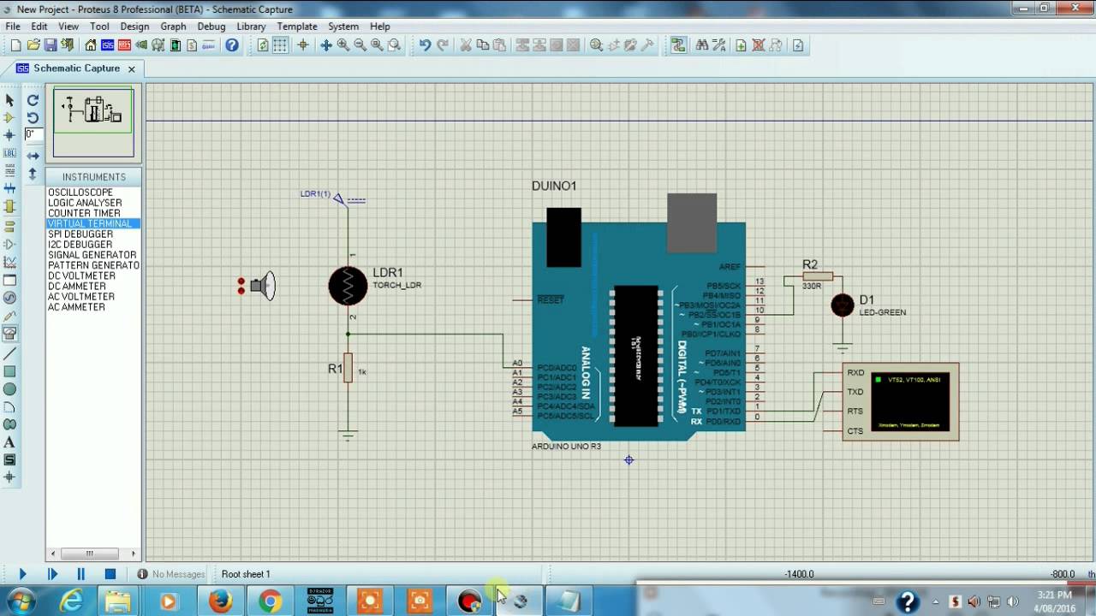Pick parts from libraries magnifier icon

597,45
